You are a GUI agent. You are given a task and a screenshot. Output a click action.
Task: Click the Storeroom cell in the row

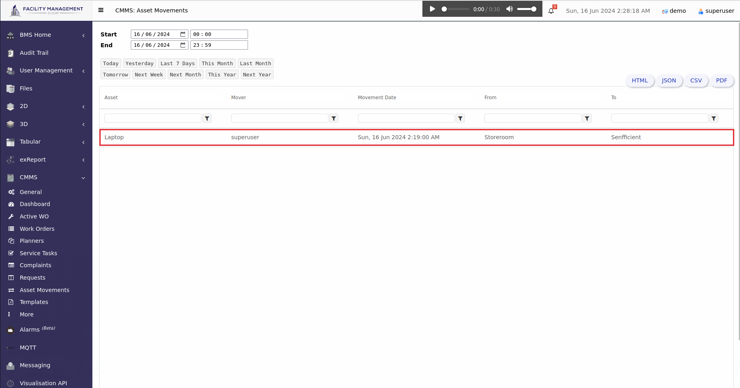tap(499, 137)
